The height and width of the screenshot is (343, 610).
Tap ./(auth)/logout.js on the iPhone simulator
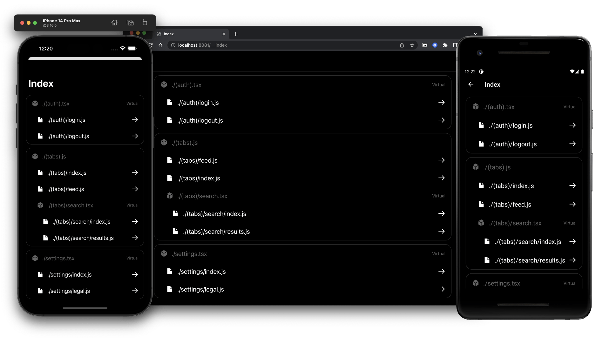[68, 136]
